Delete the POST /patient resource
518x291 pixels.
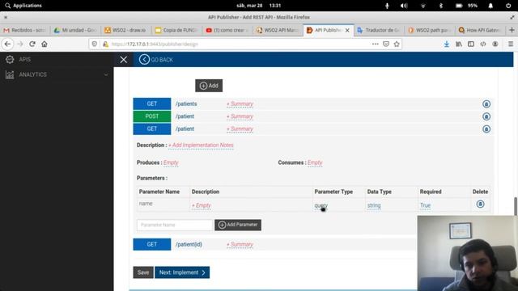click(486, 116)
